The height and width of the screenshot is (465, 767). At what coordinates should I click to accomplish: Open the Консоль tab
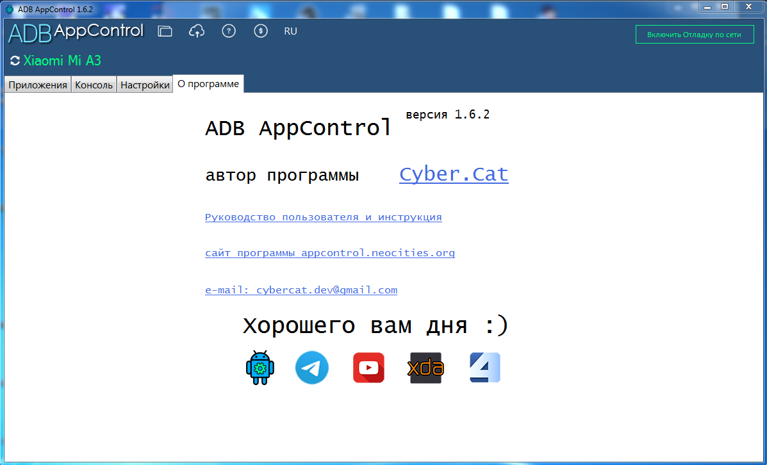click(94, 85)
